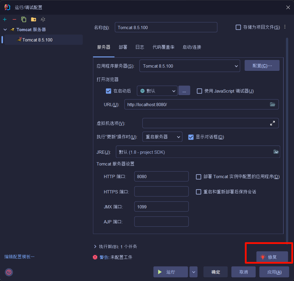Click the warning icon next to 未配置工件
The height and width of the screenshot is (281, 294).
[95, 257]
